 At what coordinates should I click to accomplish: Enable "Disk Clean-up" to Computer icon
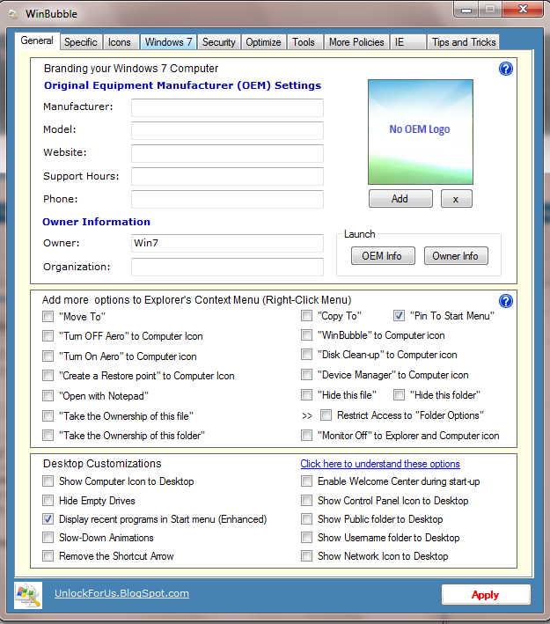[x=306, y=355]
